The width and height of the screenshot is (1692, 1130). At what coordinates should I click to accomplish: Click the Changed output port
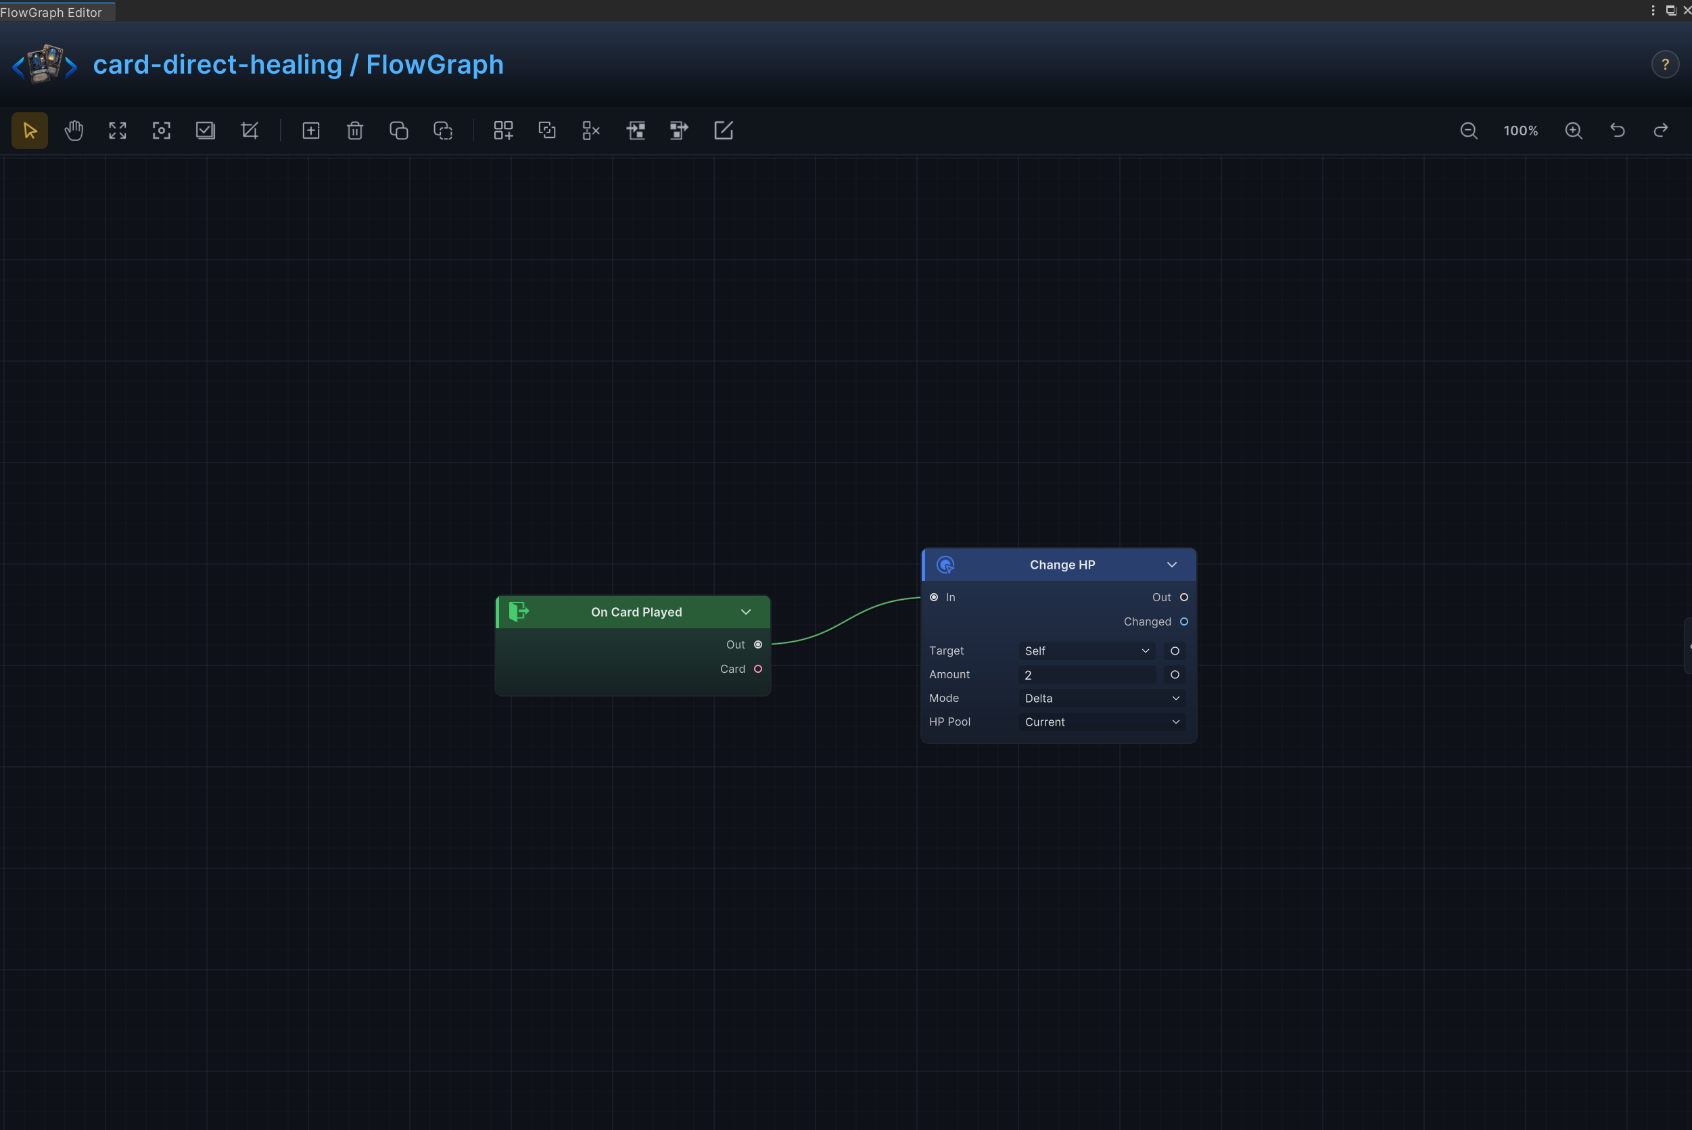click(1184, 622)
